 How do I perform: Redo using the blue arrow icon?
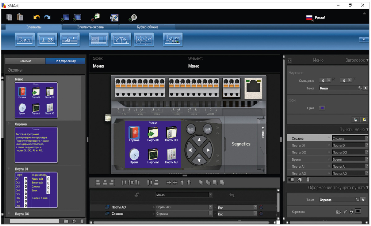(x=47, y=18)
